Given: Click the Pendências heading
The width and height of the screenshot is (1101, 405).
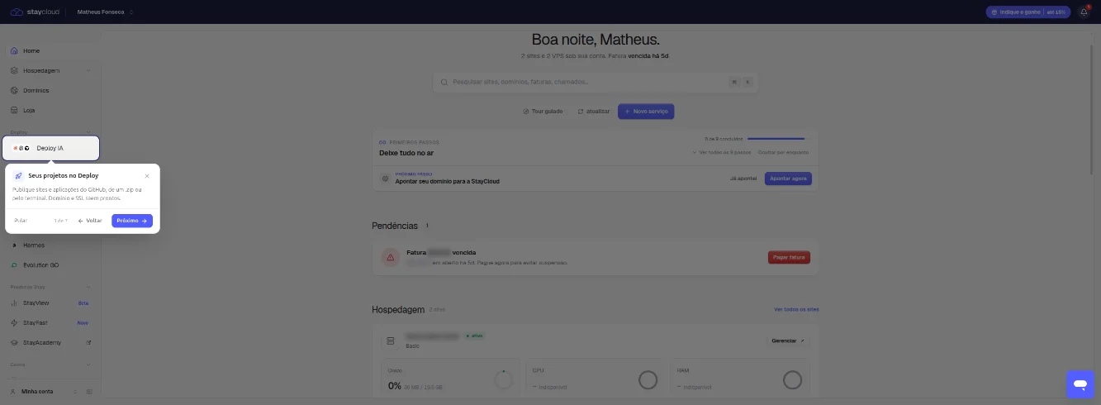Looking at the screenshot, I should coord(396,225).
